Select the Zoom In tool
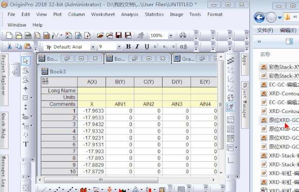Viewport: 299px width, 192px height. pyautogui.click(x=26, y=70)
